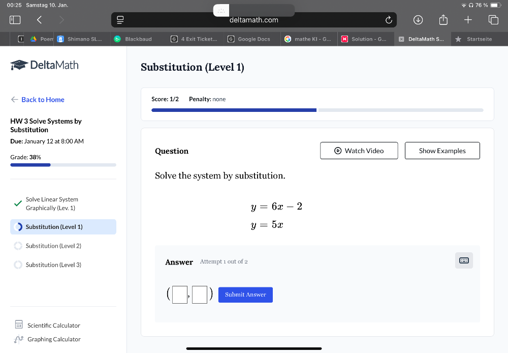
Task: Open the Graphing Calculator
Action: coord(54,339)
